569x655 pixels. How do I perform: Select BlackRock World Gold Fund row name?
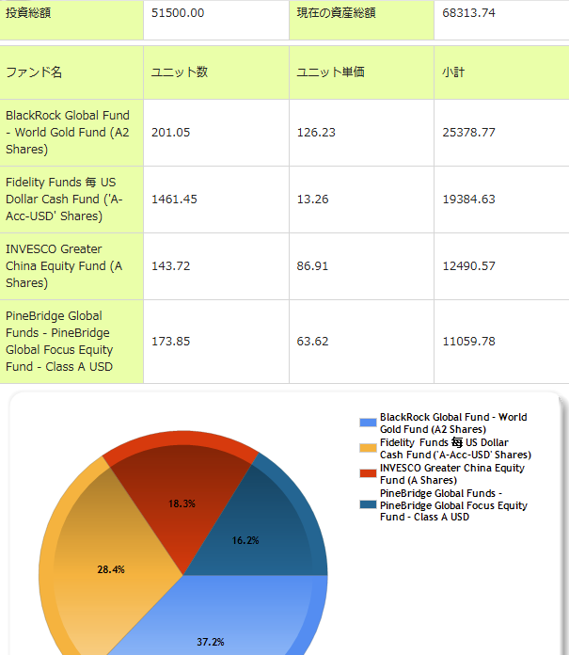(x=68, y=133)
